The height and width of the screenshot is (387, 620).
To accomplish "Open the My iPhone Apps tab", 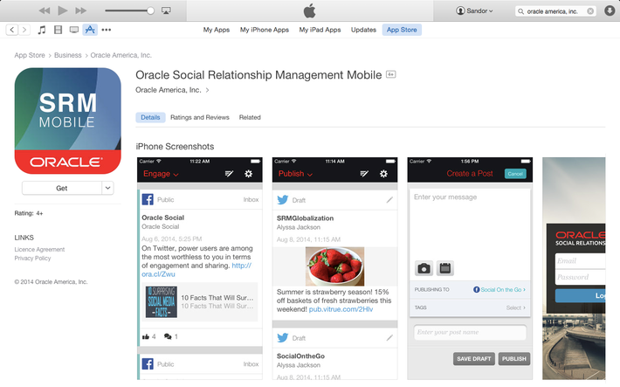I will (264, 30).
